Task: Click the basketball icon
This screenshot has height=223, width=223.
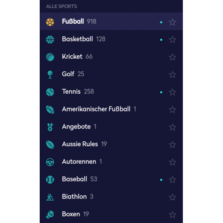Action: pyautogui.click(x=50, y=40)
